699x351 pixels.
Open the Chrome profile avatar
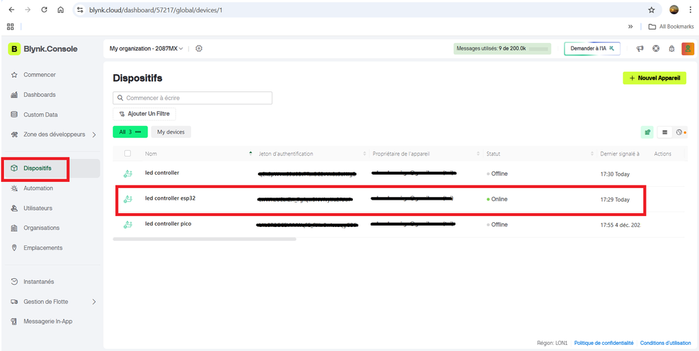[674, 10]
